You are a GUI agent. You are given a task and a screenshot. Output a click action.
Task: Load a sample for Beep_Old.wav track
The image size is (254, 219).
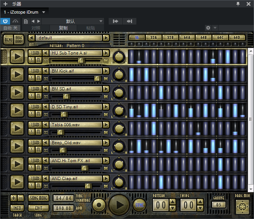(35, 143)
